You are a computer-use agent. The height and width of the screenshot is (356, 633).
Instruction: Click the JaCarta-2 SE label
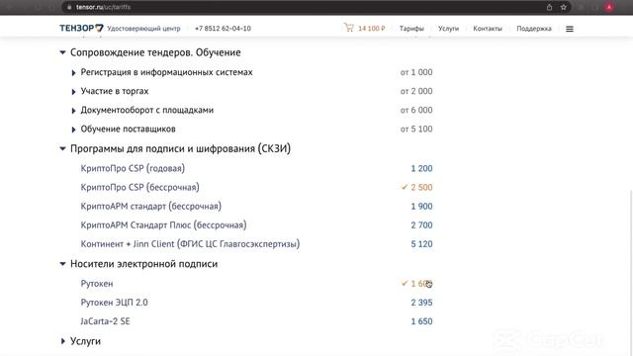[106, 321]
